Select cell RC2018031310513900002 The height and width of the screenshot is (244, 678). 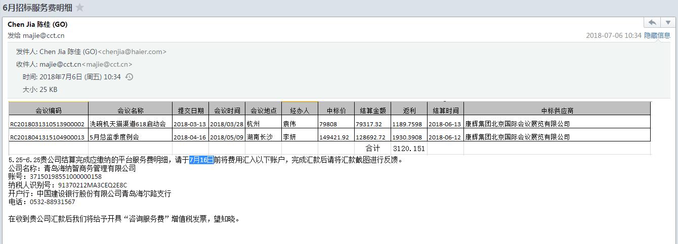[x=47, y=124]
